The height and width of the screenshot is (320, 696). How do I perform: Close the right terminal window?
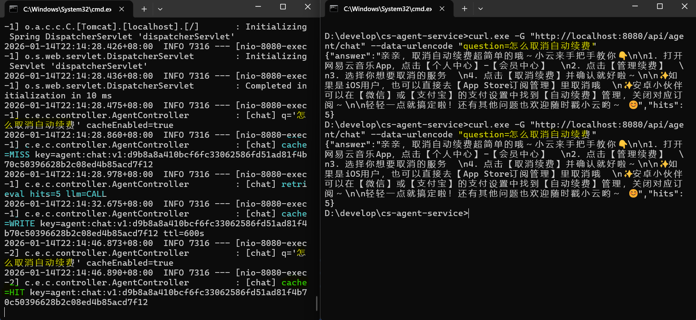tap(684, 7)
